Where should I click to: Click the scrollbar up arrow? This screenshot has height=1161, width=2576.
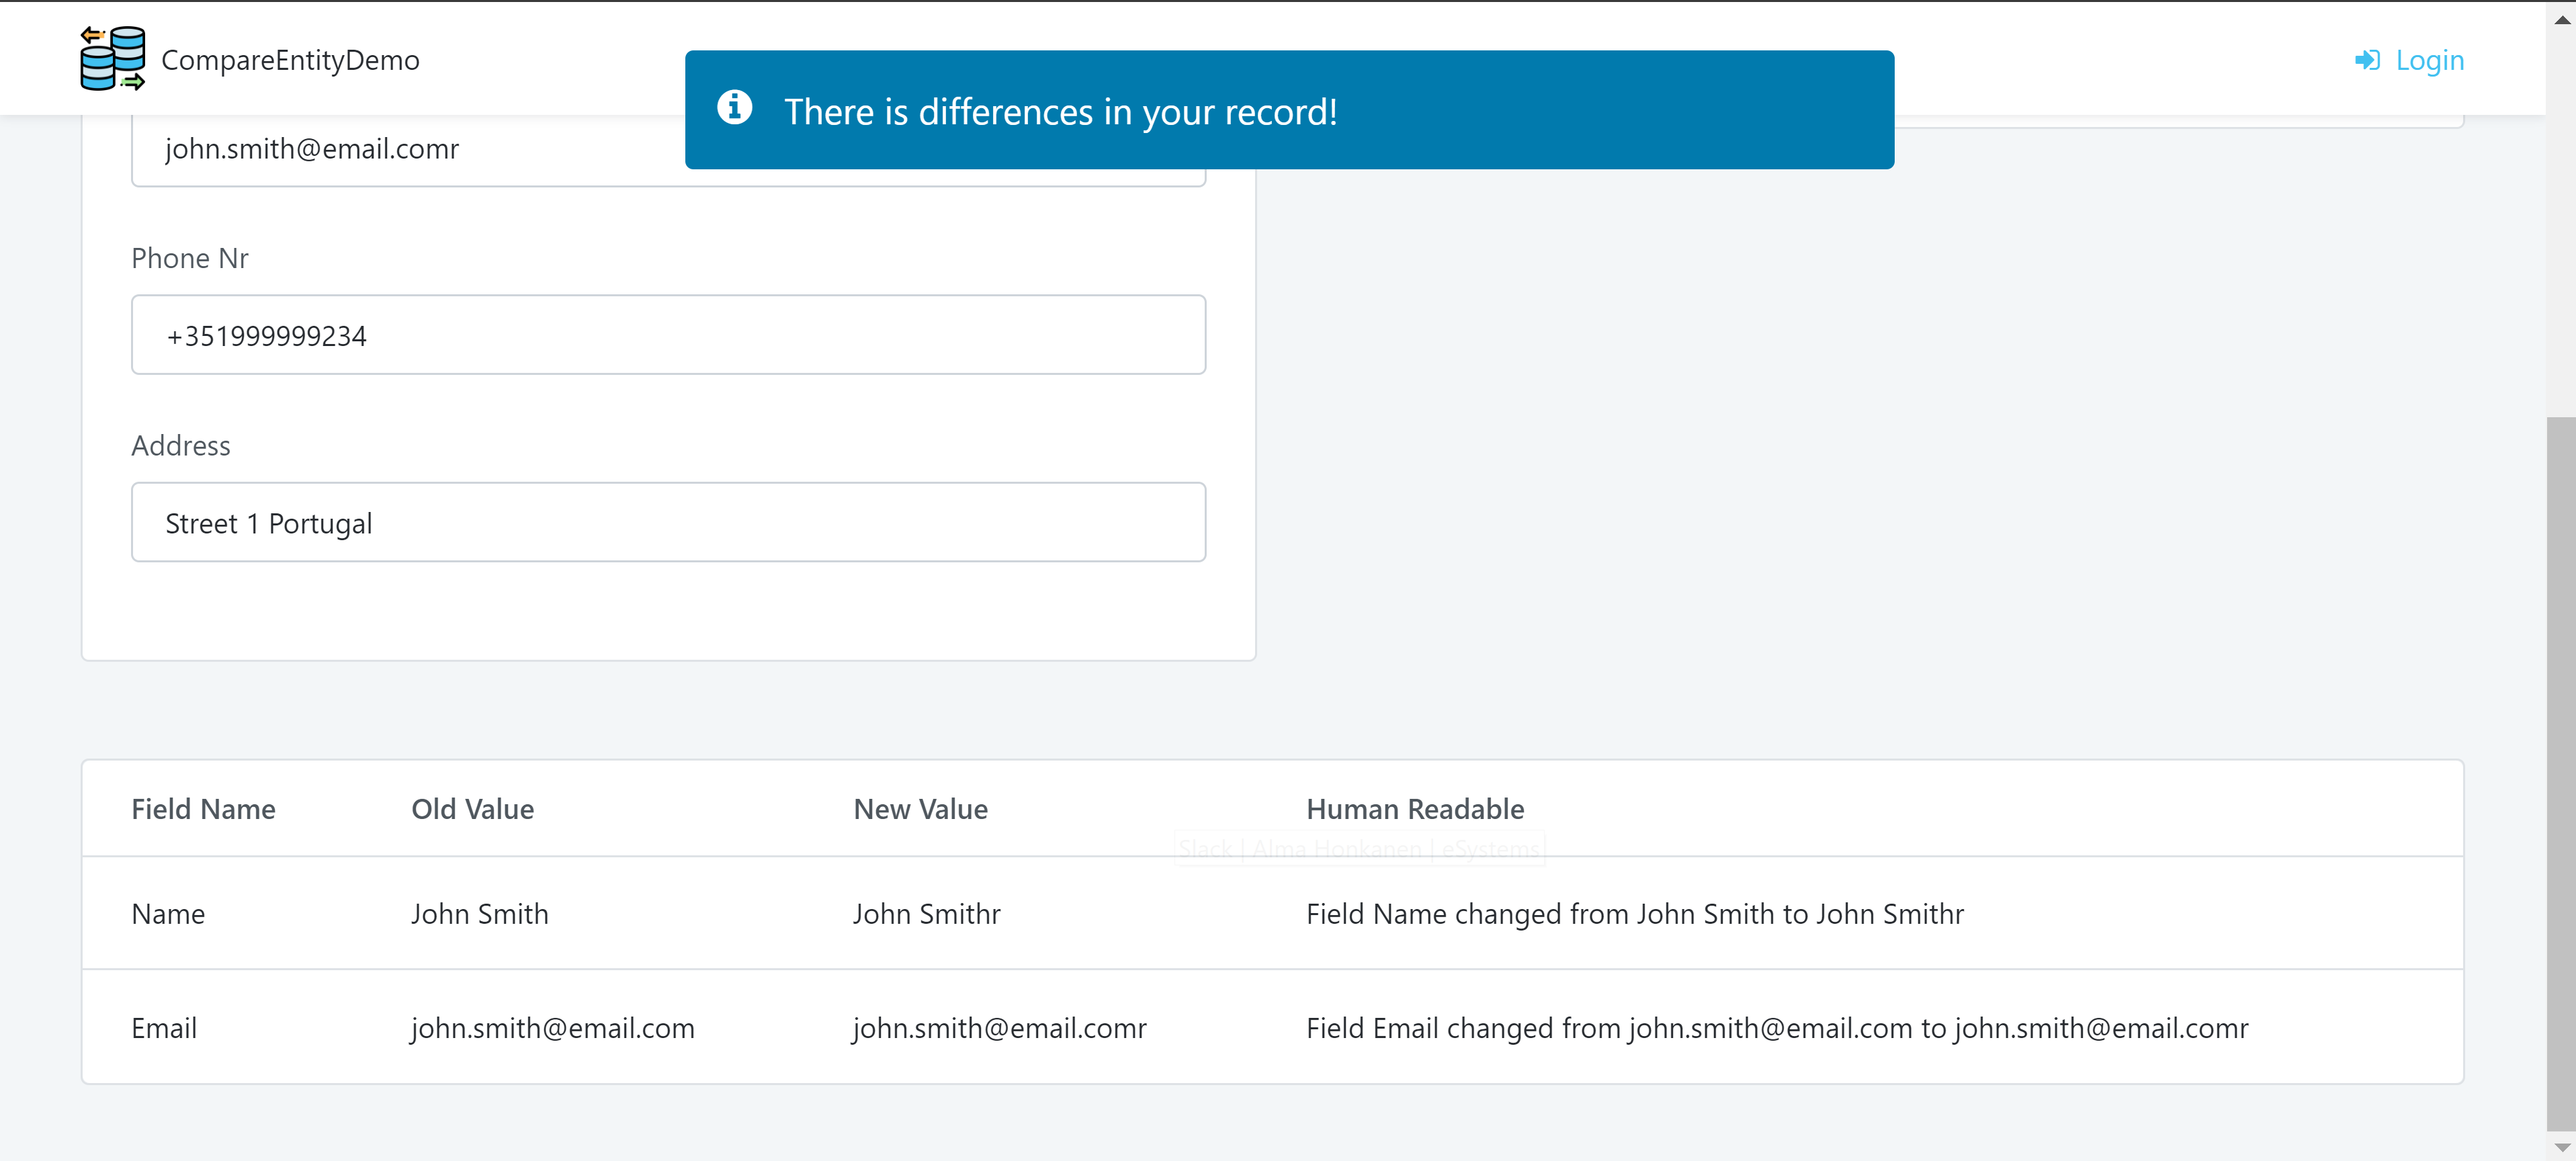pyautogui.click(x=2561, y=20)
